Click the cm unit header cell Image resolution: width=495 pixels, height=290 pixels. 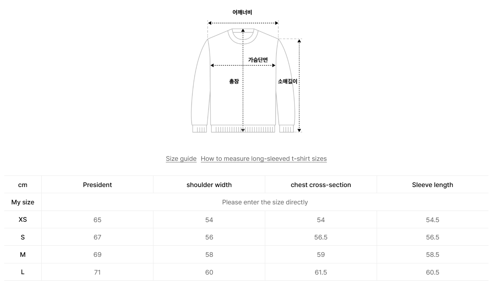(x=23, y=185)
